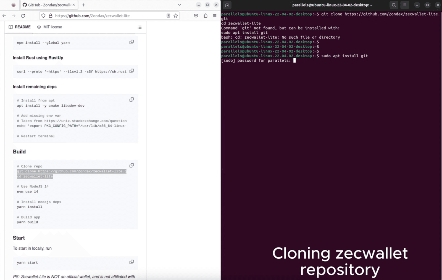Open new terminal tab icon

[227, 5]
